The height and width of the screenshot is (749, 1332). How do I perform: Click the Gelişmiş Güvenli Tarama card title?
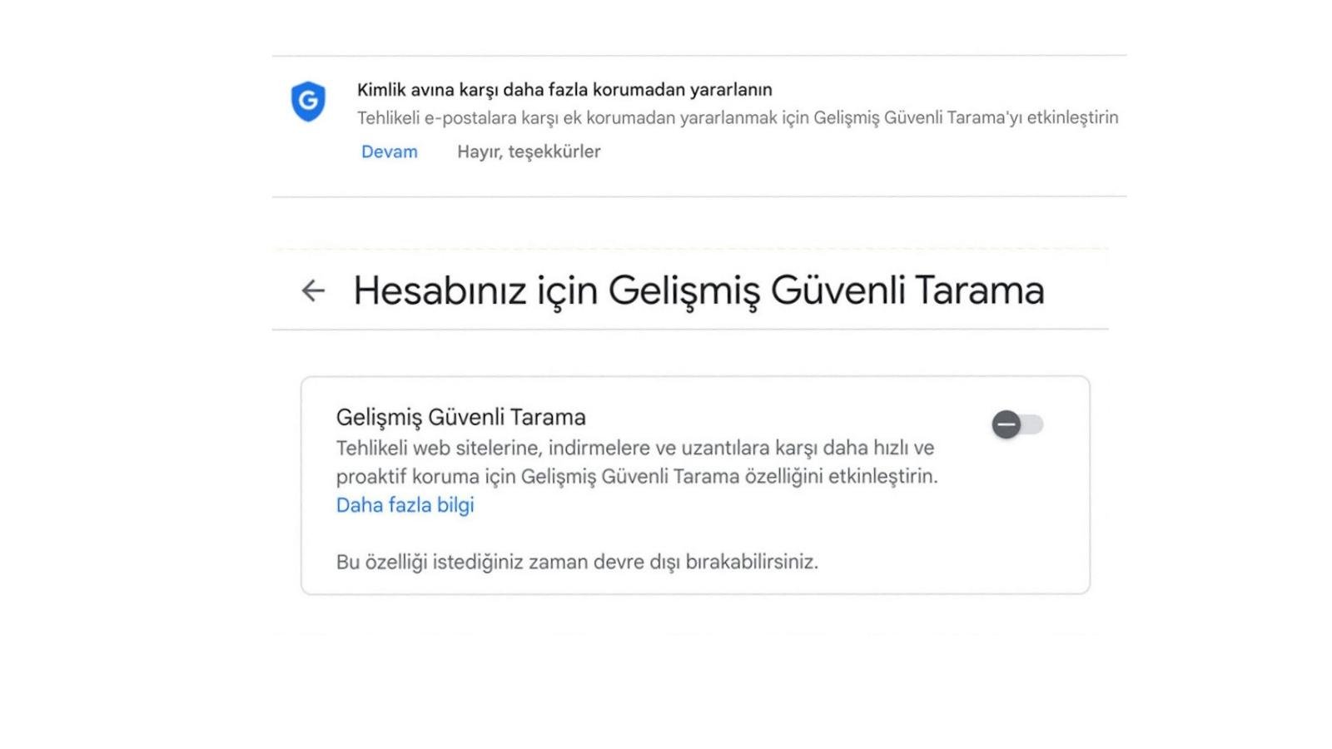[x=461, y=417]
